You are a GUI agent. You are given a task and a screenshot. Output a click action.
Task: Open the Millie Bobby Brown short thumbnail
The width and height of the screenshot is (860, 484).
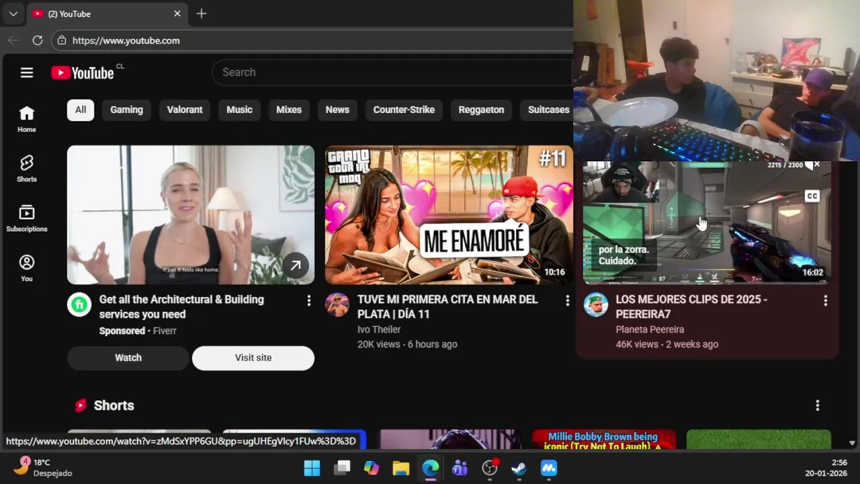click(x=603, y=440)
